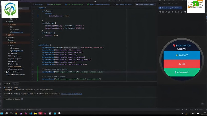Screen dimensions: 207x116
Task: Tap the red SOS button on watch
Action: (x=182, y=64)
